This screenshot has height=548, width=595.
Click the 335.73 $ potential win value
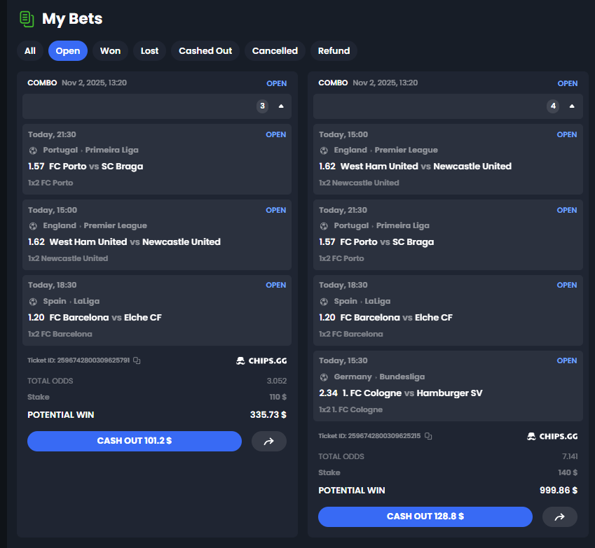point(268,415)
